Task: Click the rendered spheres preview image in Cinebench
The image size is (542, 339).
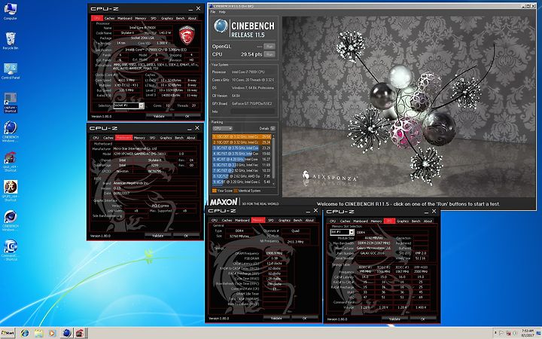Action: click(x=409, y=106)
